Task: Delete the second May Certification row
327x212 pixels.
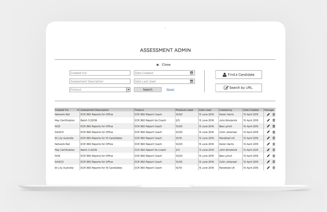Action: pos(274,150)
